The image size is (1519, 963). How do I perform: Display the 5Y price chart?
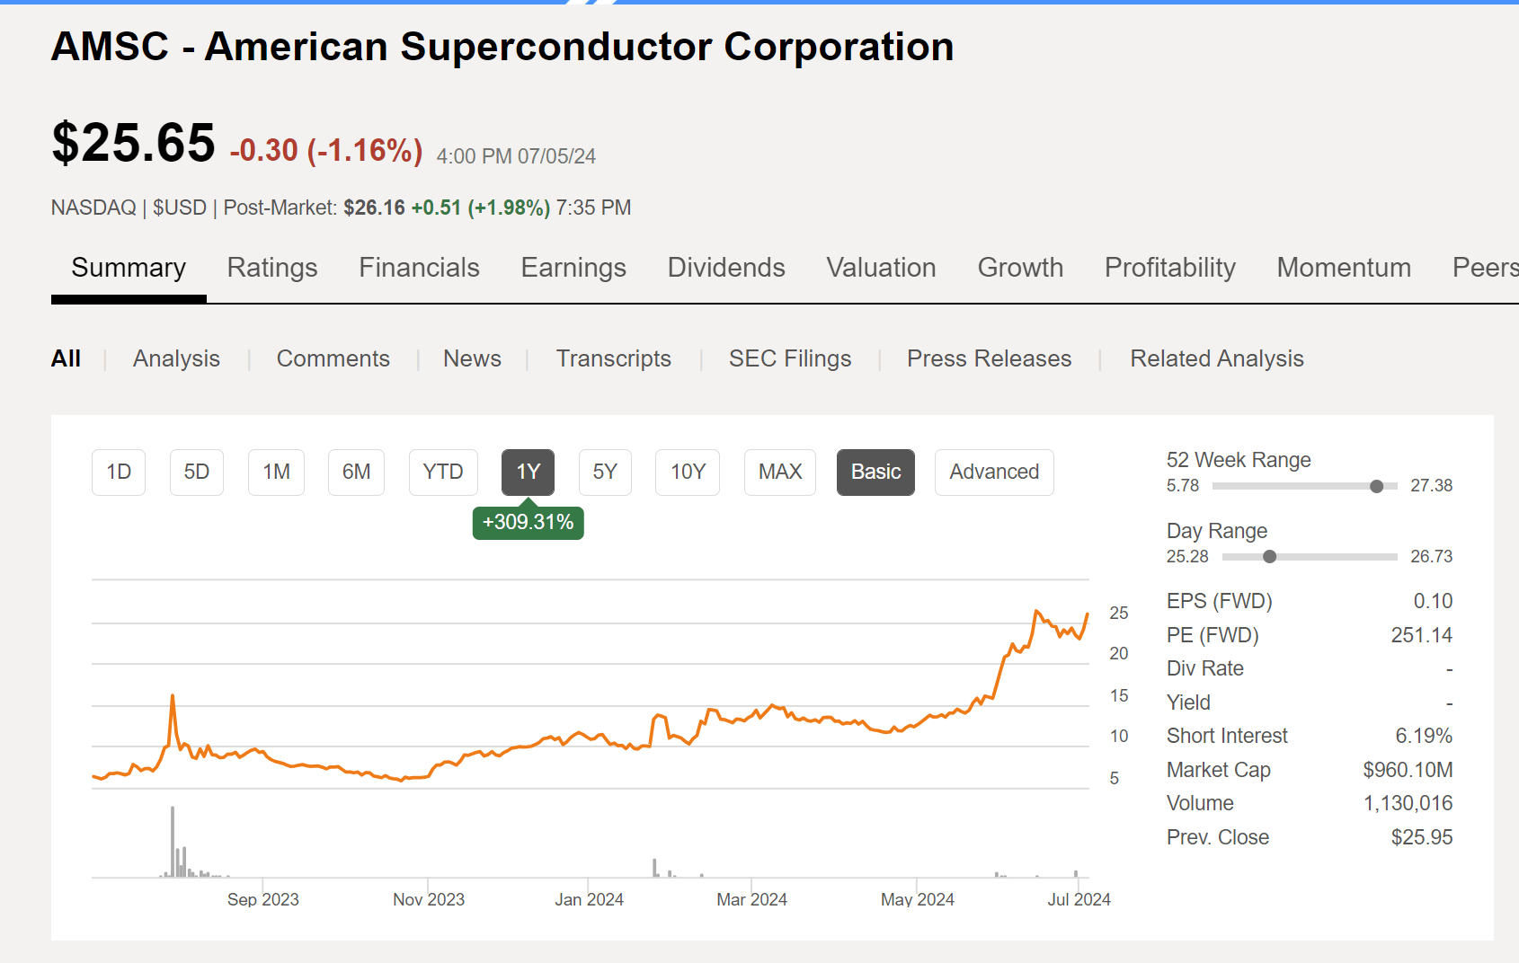[x=605, y=472]
